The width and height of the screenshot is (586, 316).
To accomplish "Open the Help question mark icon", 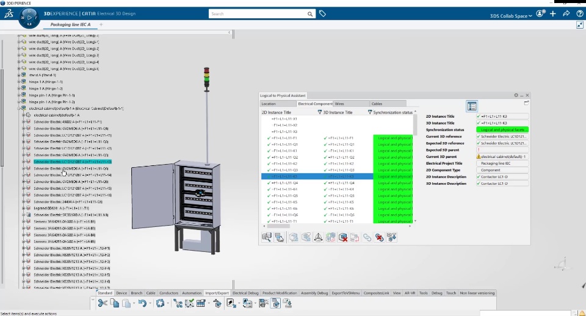I will [580, 14].
